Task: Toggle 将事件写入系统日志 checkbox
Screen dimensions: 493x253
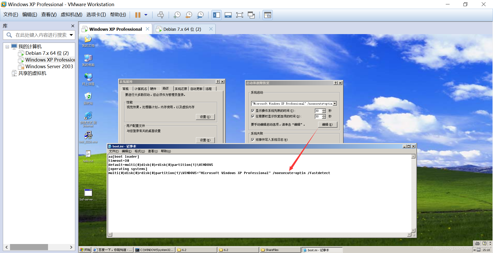Action: 253,140
